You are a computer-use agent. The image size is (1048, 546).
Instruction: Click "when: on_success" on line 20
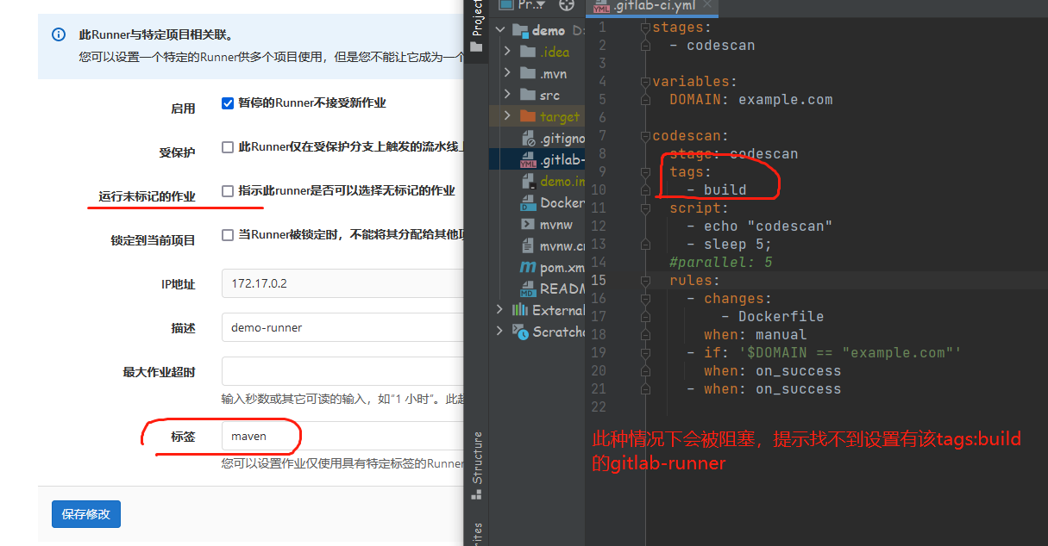point(773,371)
